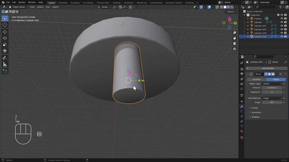Click the pan view hand icon
The width and height of the screenshot is (289, 162).
pos(234,38)
